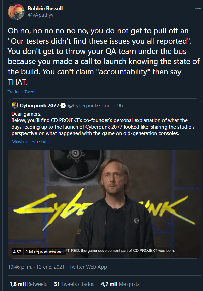The image size is (203, 291).
Task: Click the verified badge beside Cyberpunk 2077
Action: (63, 106)
